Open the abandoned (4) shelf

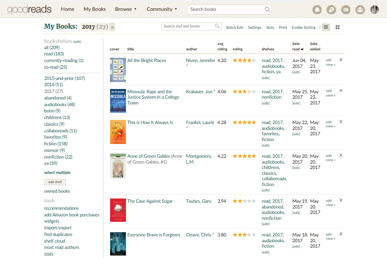[58, 98]
